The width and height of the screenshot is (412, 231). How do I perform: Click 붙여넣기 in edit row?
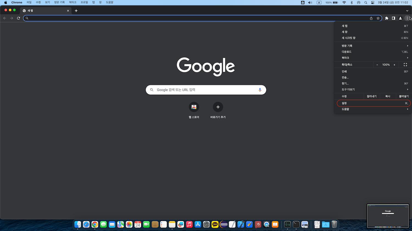(x=404, y=96)
